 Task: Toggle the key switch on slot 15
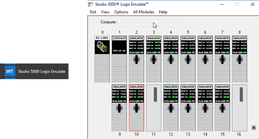(x=222, y=108)
